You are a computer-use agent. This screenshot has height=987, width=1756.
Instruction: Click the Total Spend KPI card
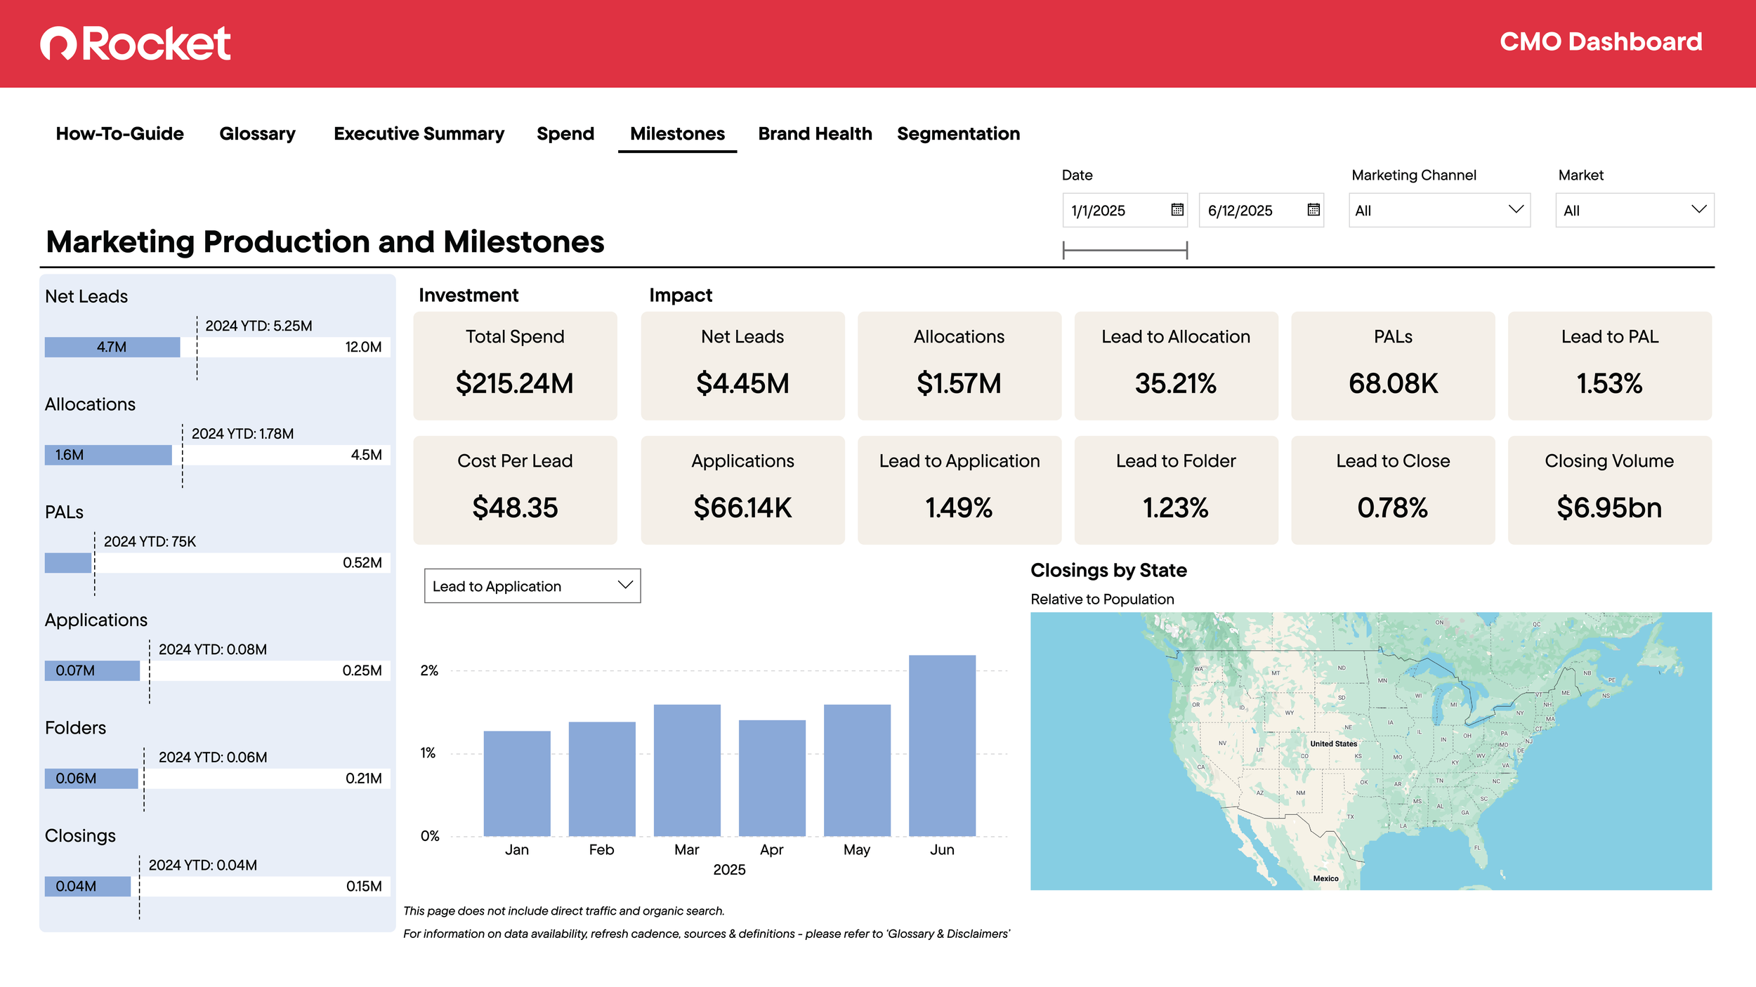(x=515, y=366)
